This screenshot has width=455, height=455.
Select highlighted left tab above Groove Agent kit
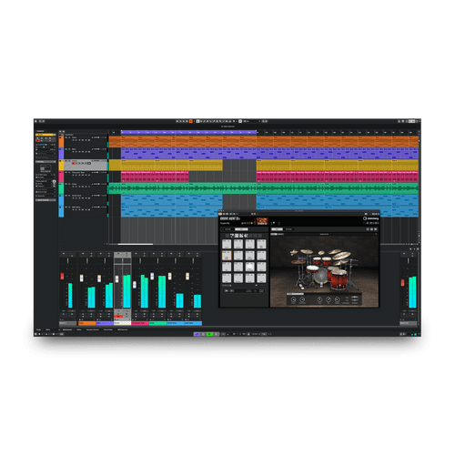(x=277, y=229)
